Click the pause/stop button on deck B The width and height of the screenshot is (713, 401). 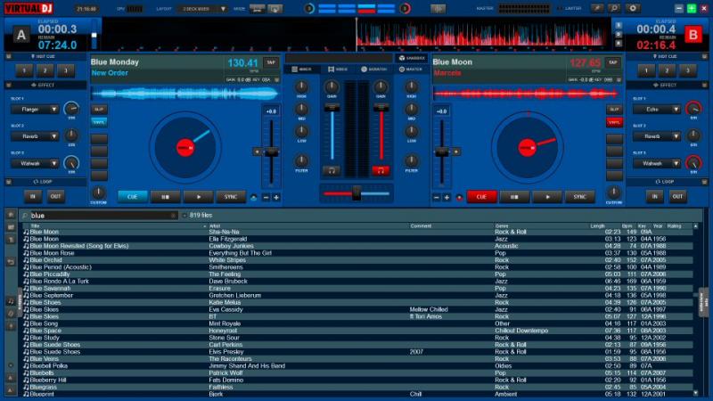point(514,196)
